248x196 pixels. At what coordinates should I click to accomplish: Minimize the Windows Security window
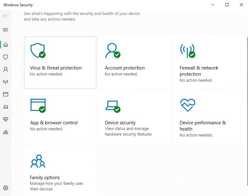(213, 5)
